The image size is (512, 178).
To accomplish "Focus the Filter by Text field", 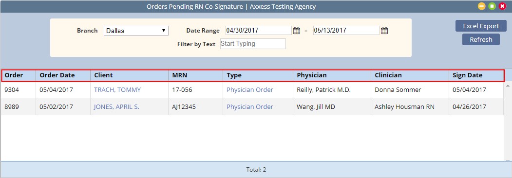I will [x=253, y=44].
